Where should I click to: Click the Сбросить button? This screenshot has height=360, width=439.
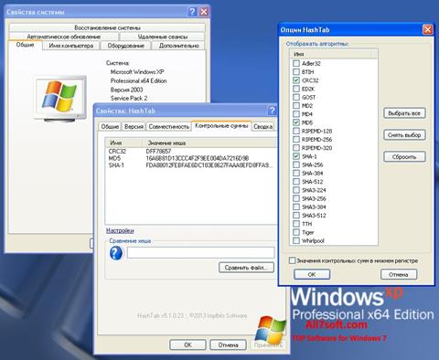click(x=404, y=157)
